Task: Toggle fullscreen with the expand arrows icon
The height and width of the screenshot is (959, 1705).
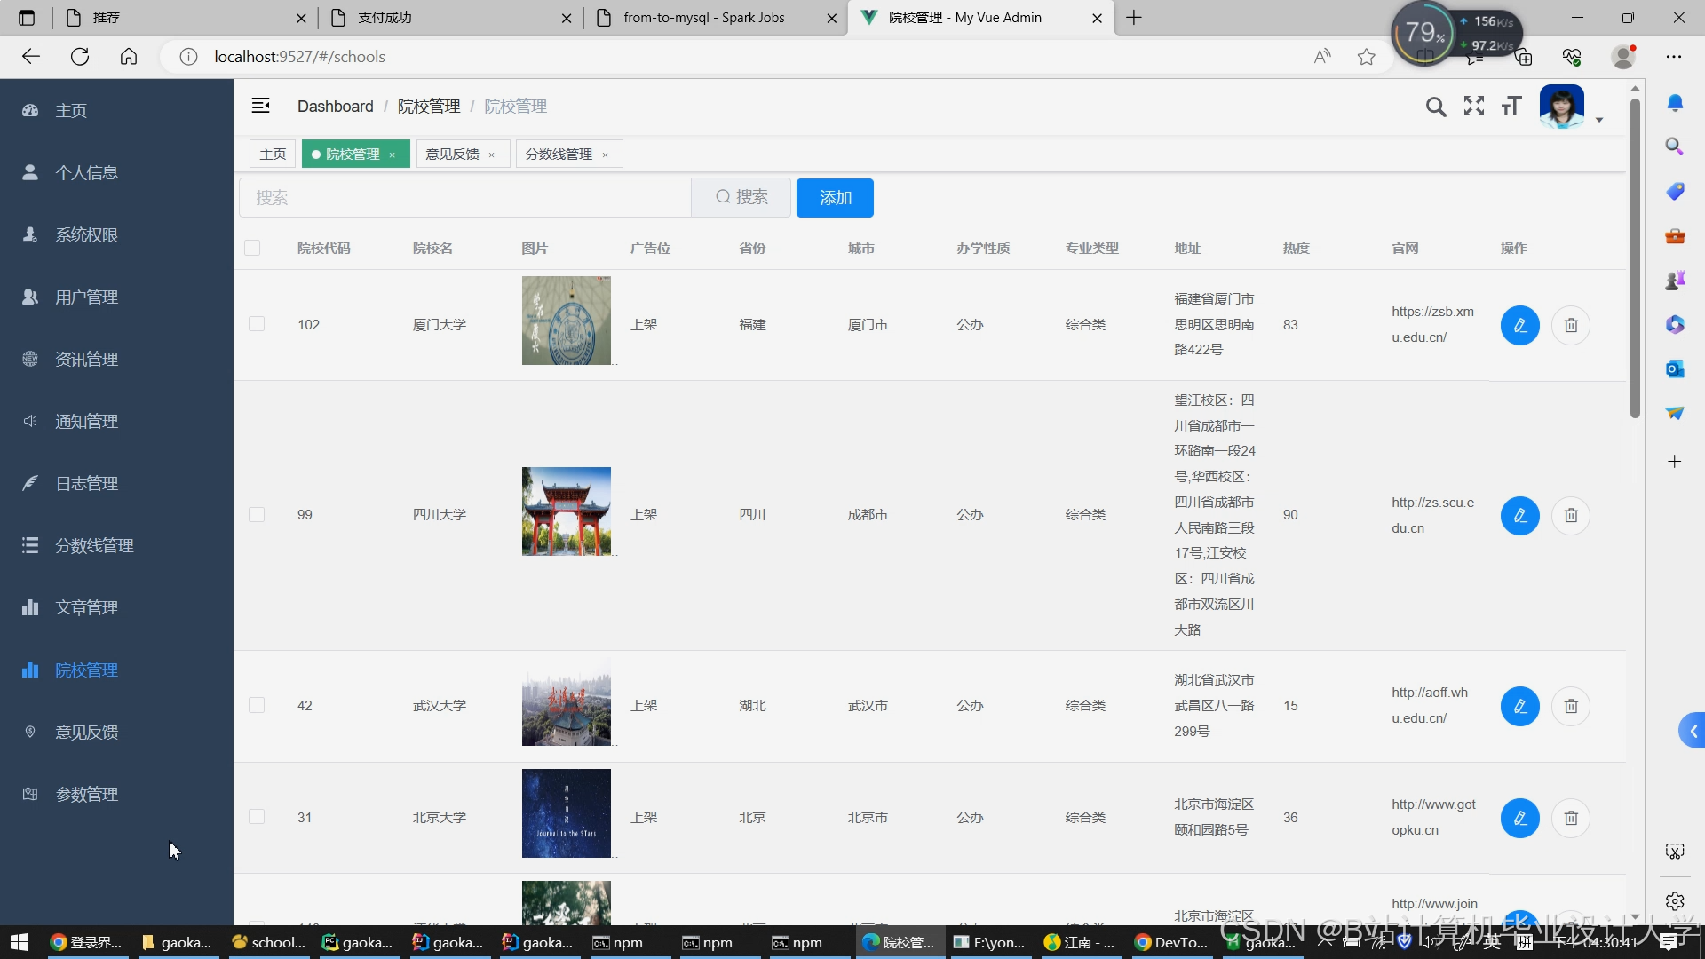Action: 1474,107
